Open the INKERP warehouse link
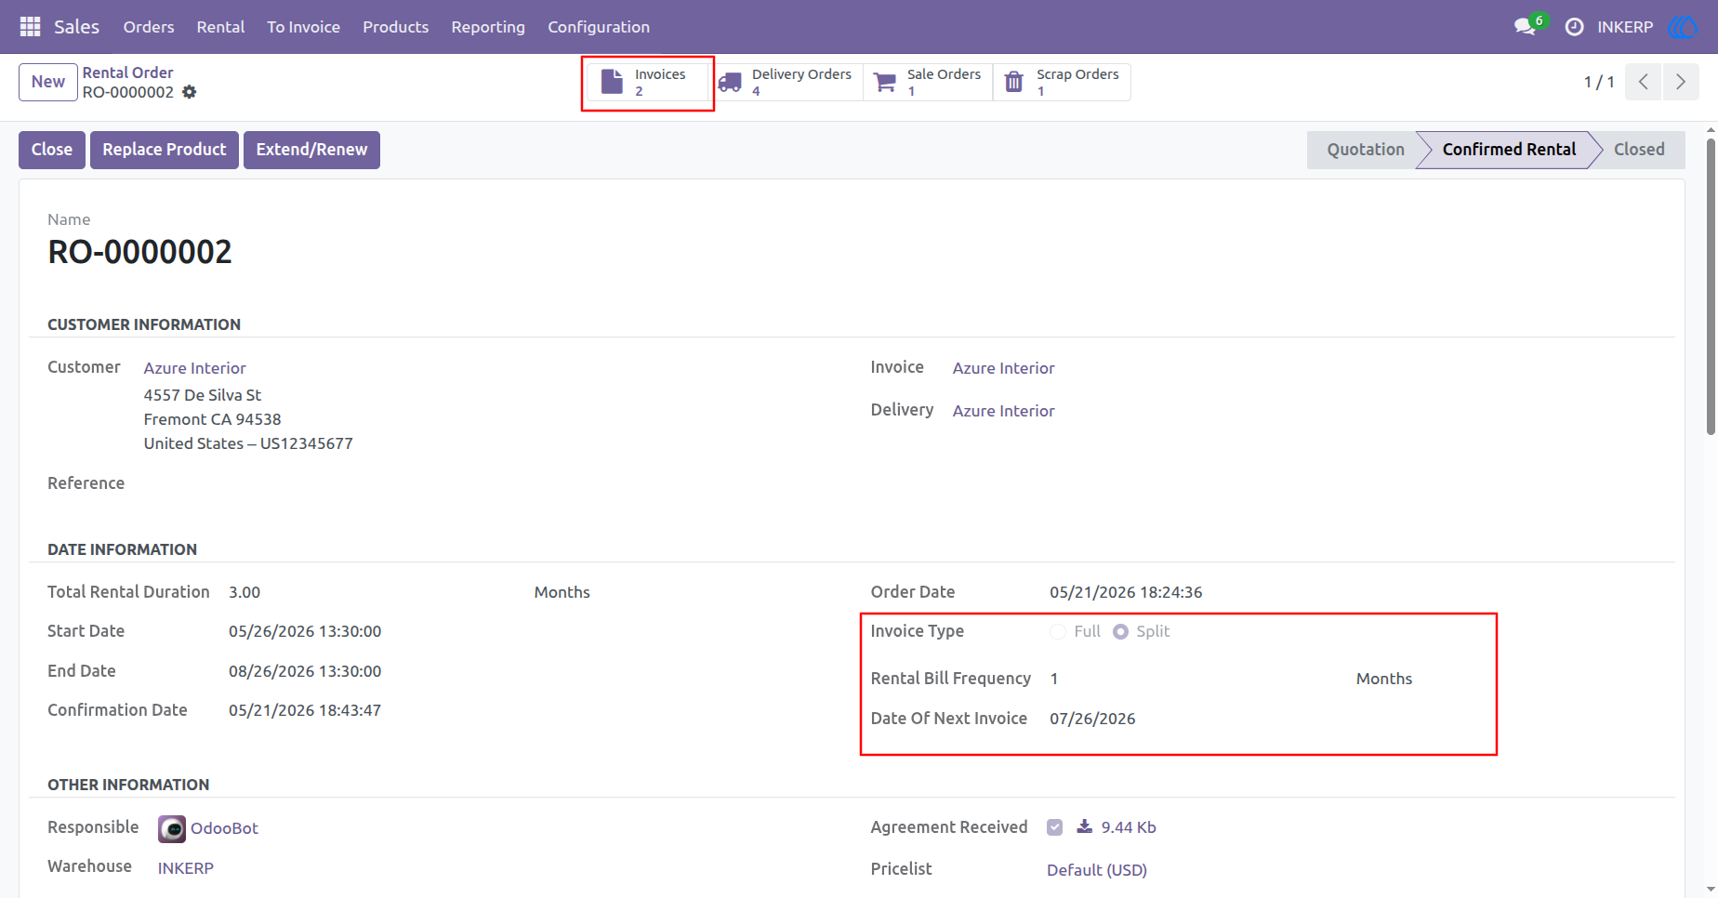Image resolution: width=1718 pixels, height=898 pixels. click(x=185, y=868)
